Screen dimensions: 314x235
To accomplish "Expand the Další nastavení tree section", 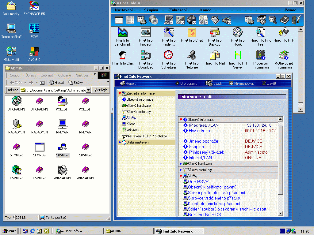I will pyautogui.click(x=120, y=142).
